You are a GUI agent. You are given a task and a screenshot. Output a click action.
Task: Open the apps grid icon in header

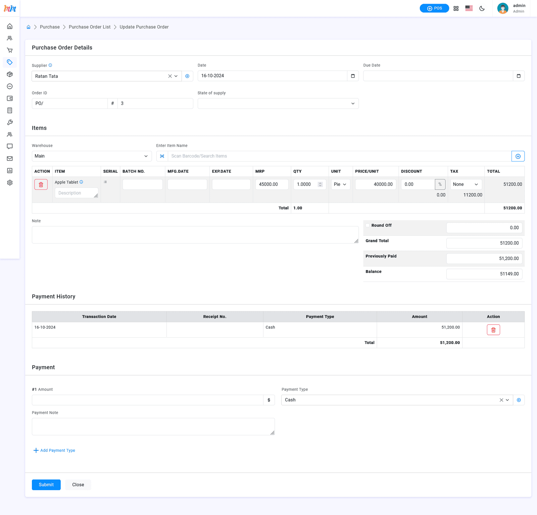(x=456, y=8)
